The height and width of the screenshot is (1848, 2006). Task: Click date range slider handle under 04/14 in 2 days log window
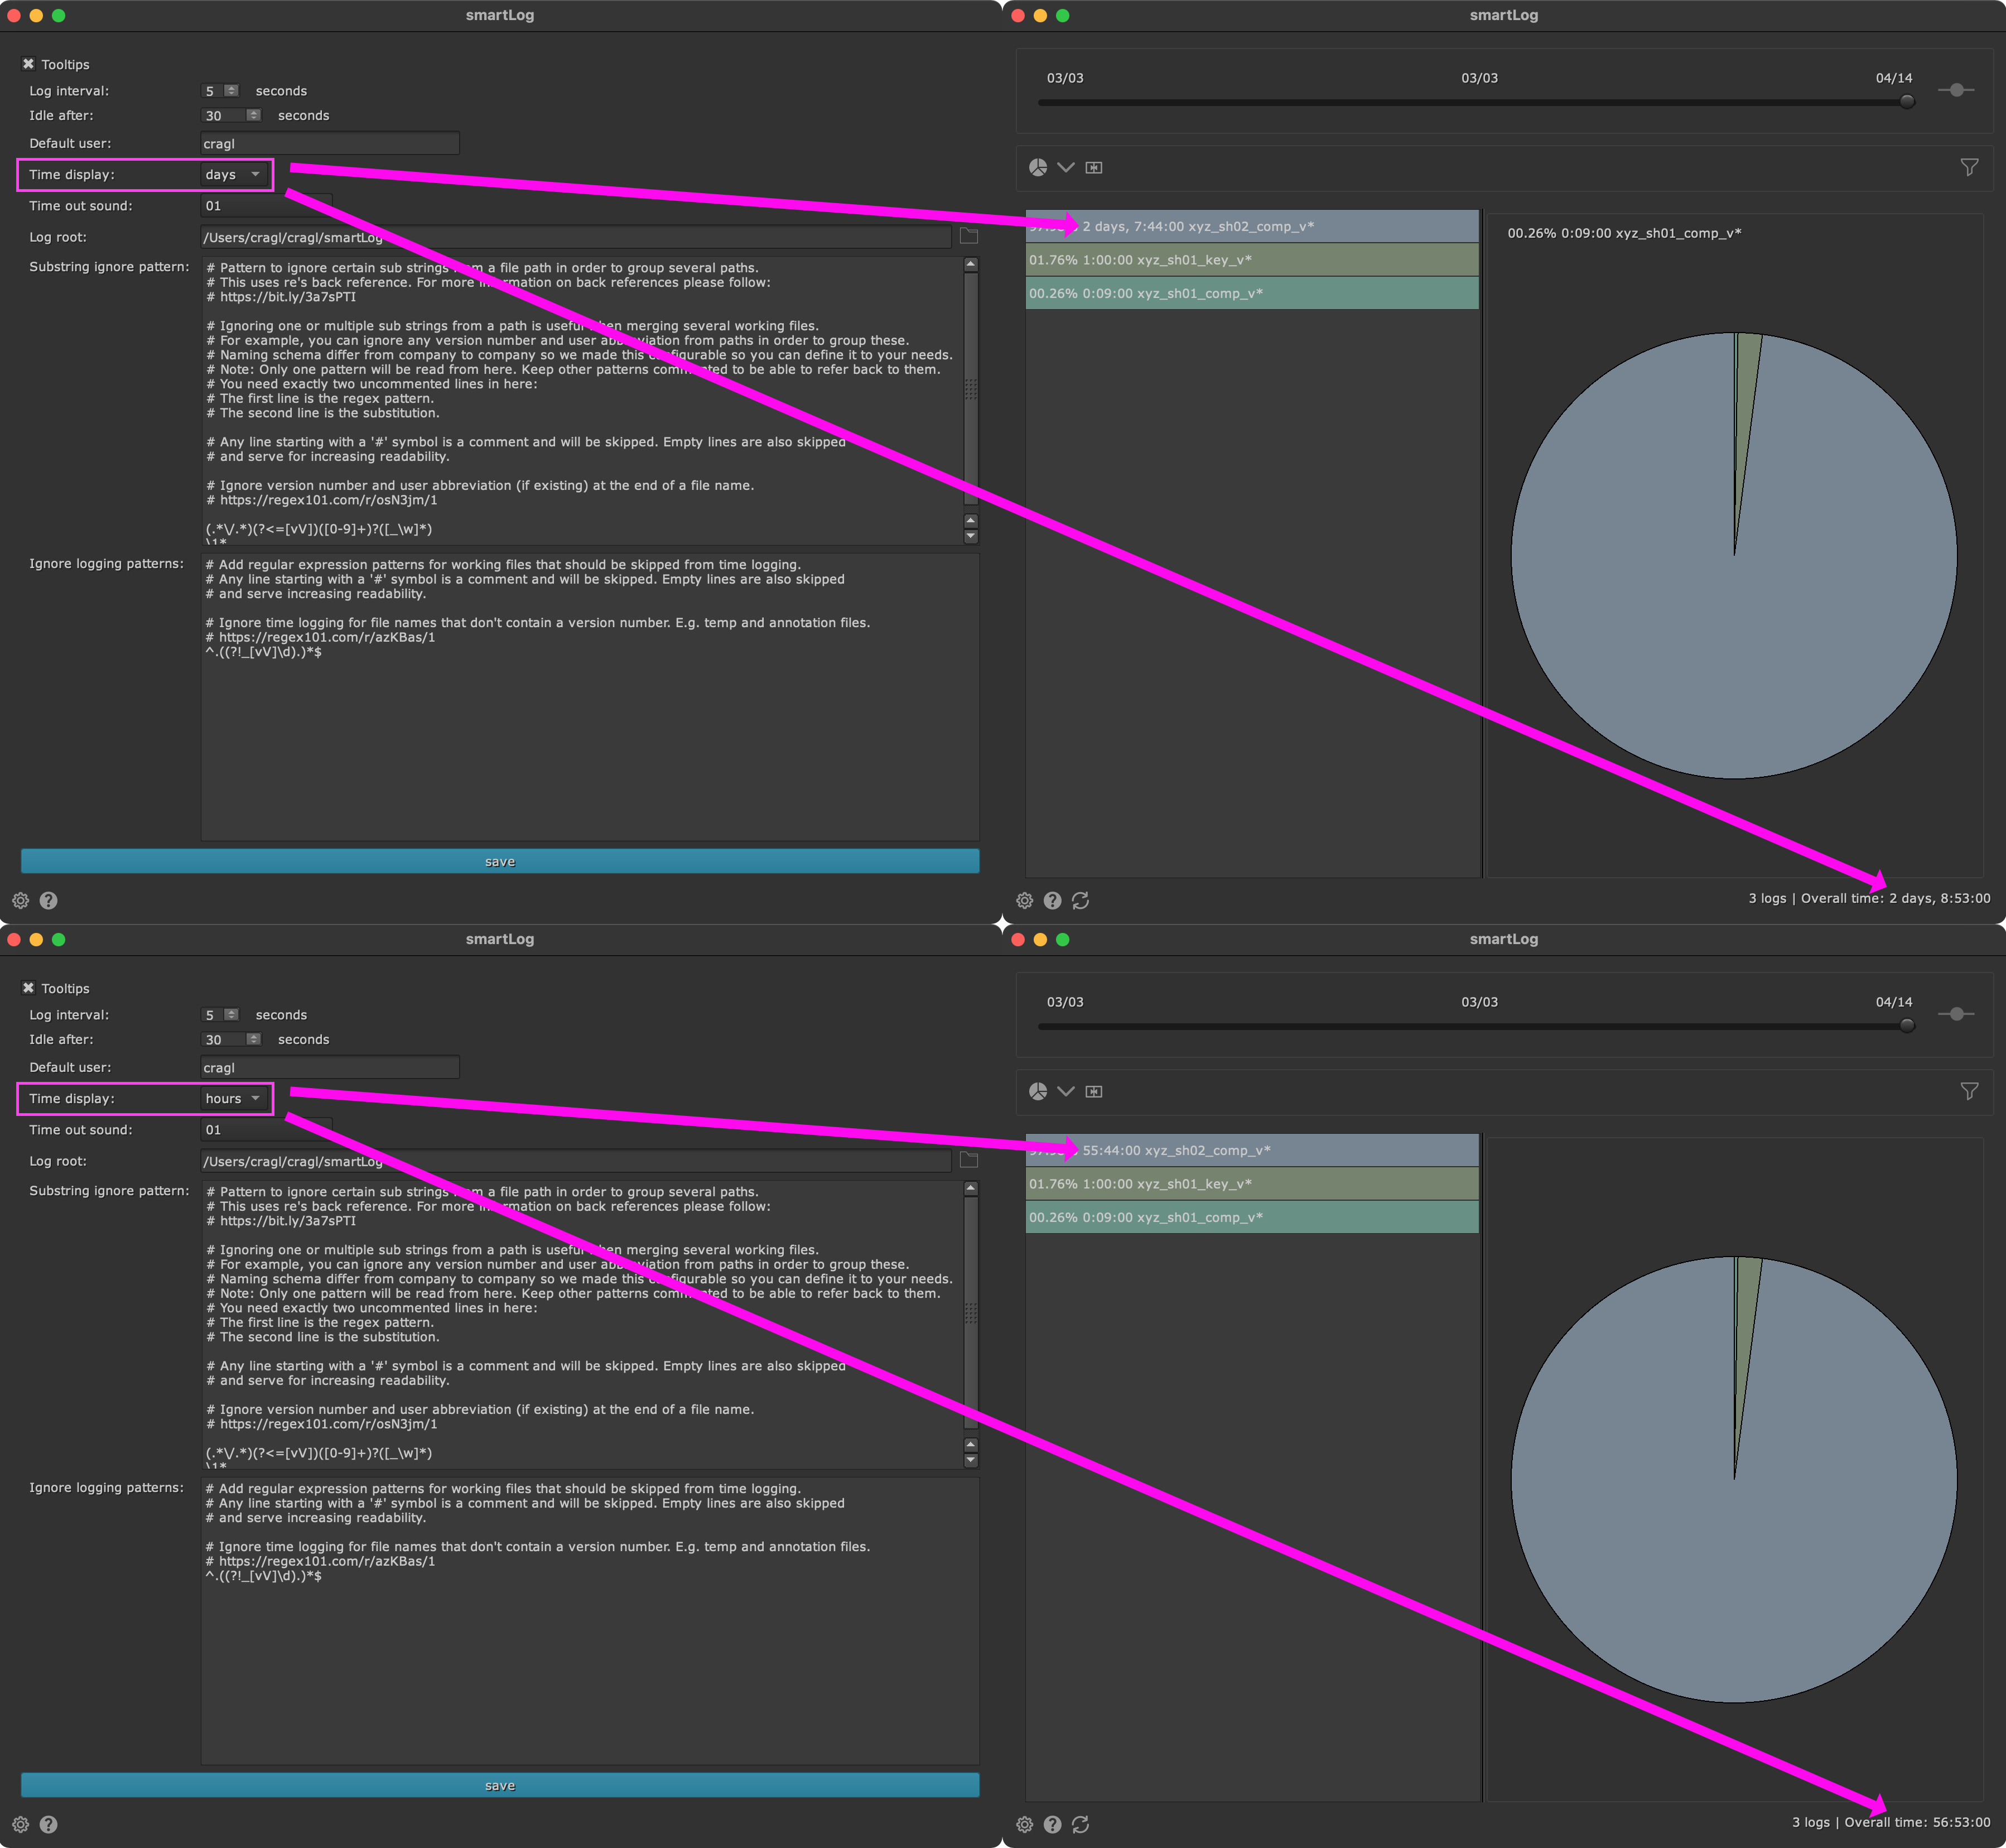tap(1907, 101)
